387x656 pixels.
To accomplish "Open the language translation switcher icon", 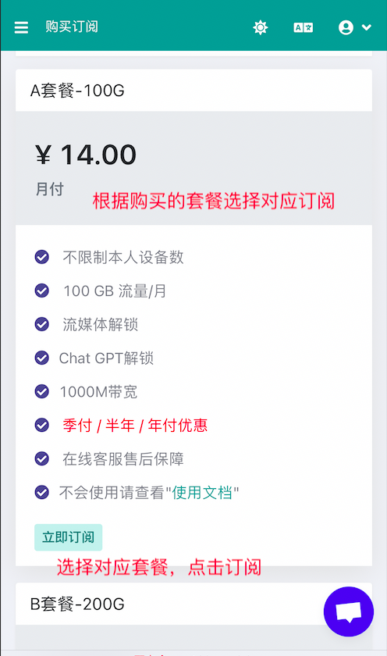I will coord(303,27).
